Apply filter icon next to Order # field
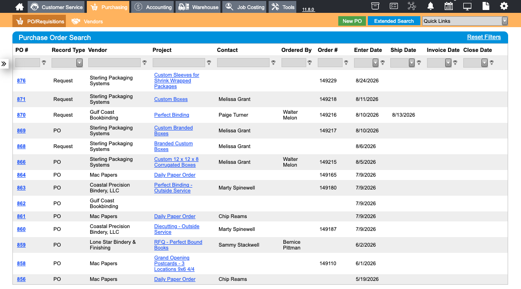The width and height of the screenshot is (521, 289). pos(346,63)
